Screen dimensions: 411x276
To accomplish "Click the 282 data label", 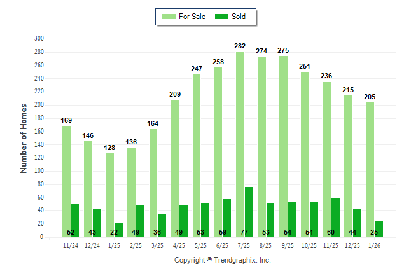I will [240, 46].
